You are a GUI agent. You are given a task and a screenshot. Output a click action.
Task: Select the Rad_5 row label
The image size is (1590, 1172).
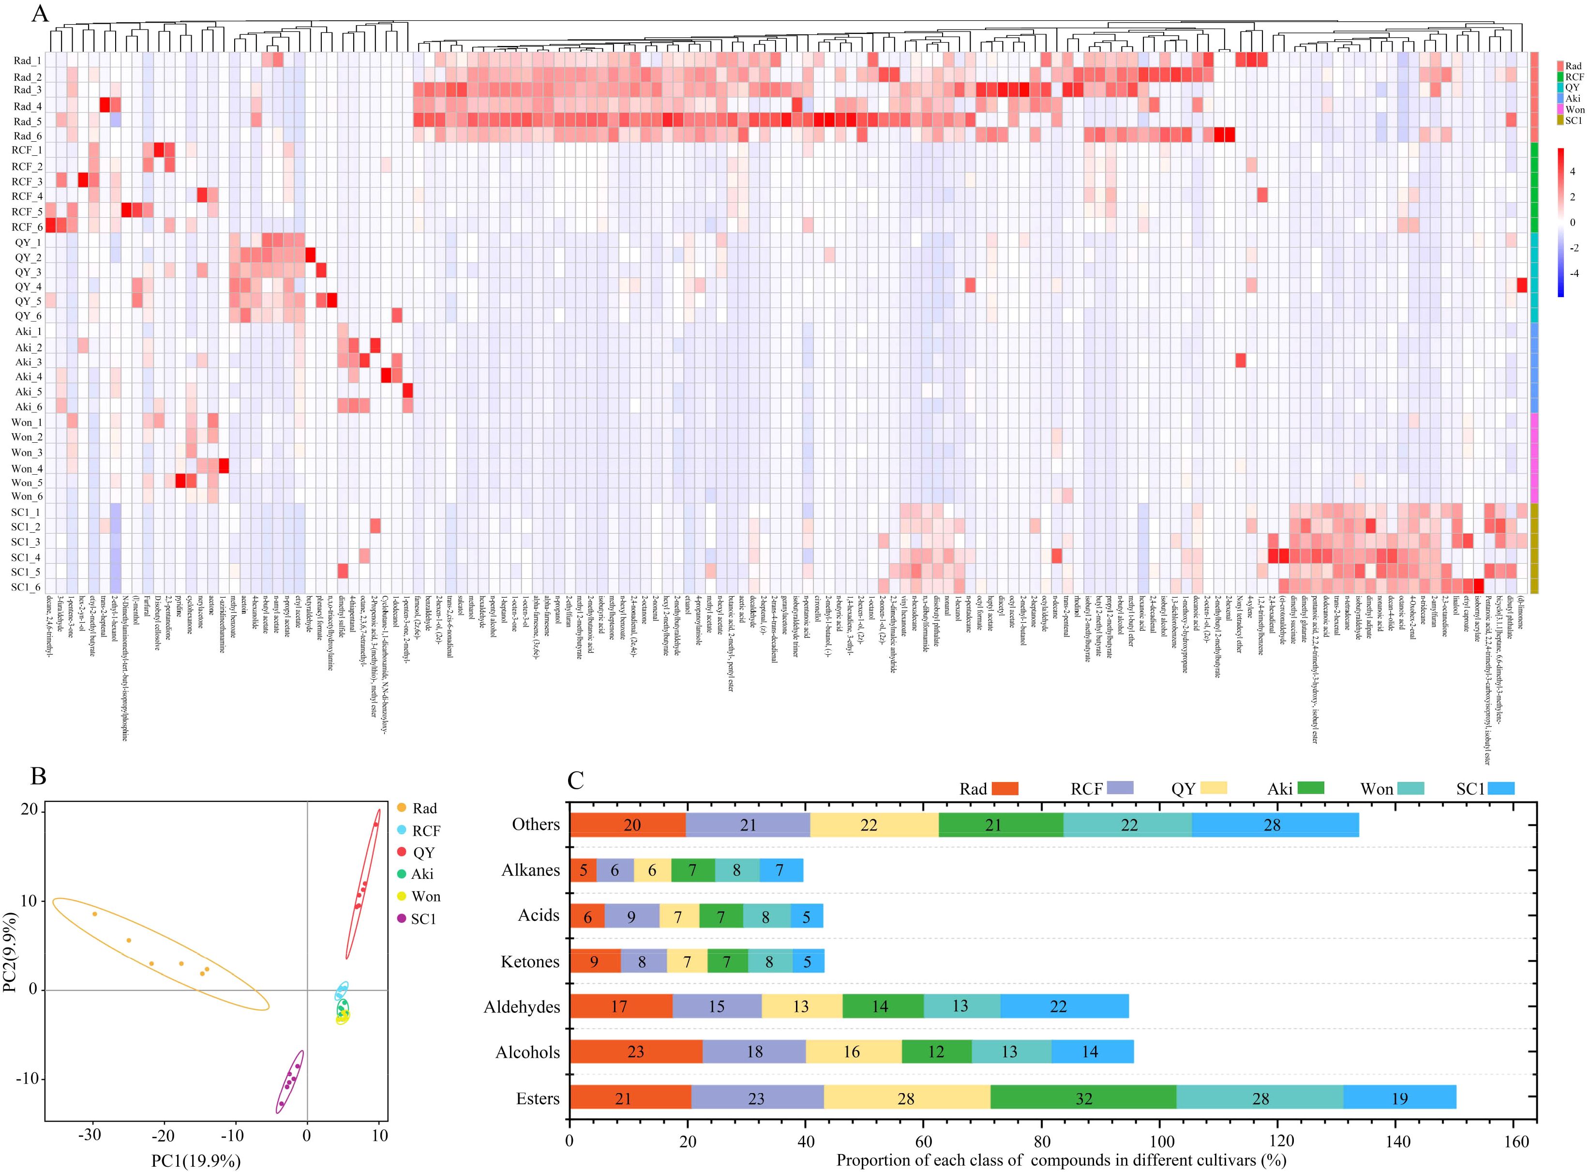[x=28, y=121]
